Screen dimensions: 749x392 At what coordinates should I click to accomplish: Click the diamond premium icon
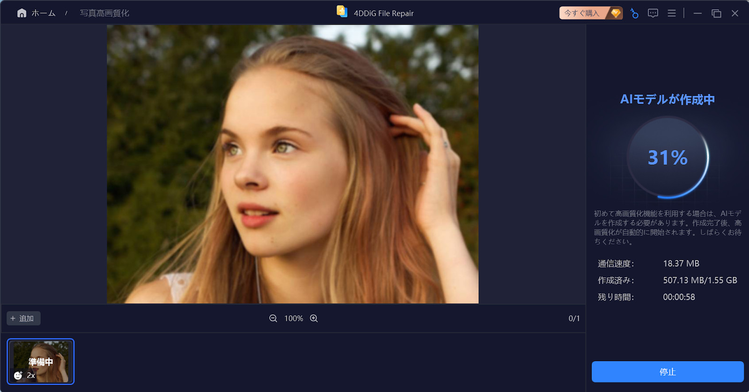click(x=616, y=13)
